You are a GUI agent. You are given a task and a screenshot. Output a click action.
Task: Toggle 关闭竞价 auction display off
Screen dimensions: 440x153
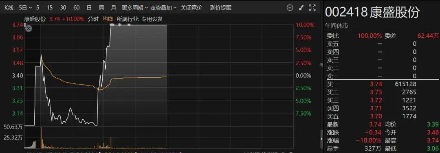point(191,8)
